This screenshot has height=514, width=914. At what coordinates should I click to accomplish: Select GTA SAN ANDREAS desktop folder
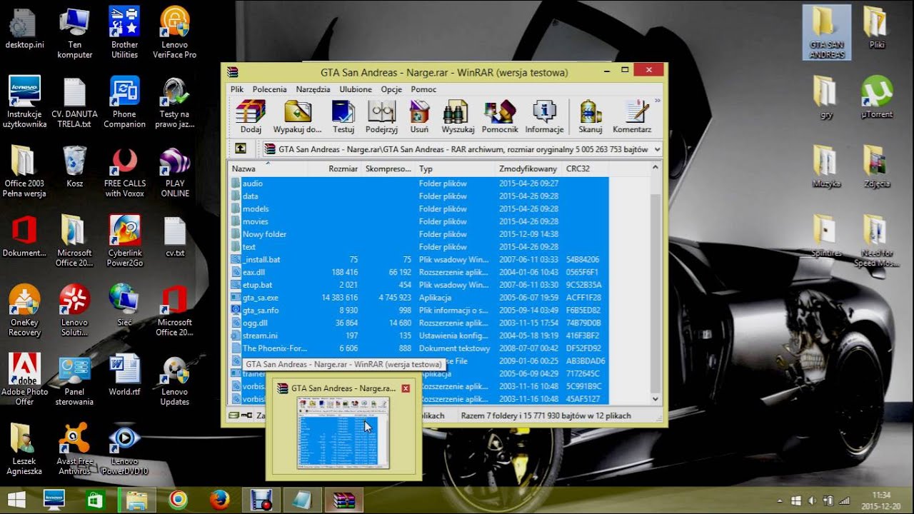pos(827,33)
